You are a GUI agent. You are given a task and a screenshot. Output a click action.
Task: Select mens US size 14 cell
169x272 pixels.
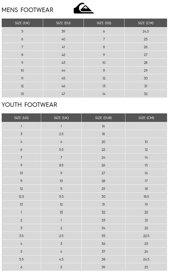[104, 94]
